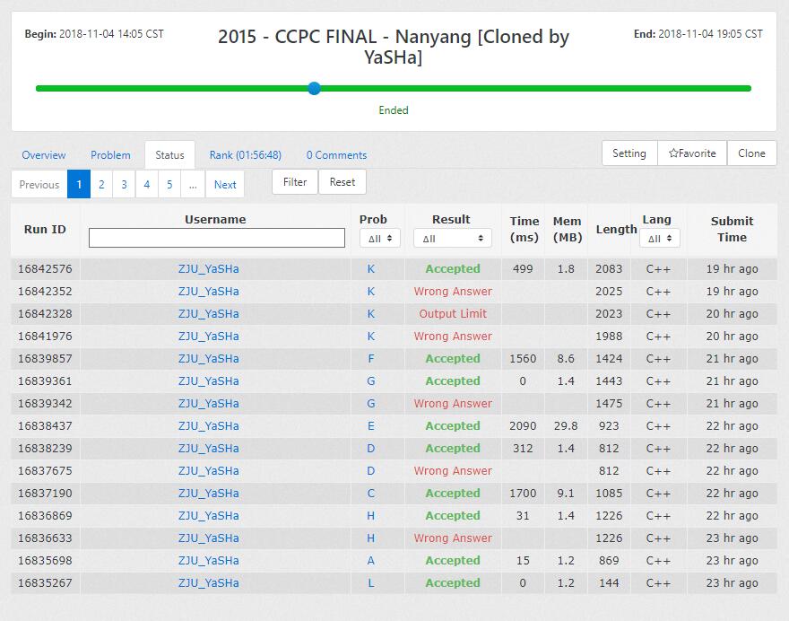The image size is (789, 621).
Task: Focus the Username search input field
Action: [216, 238]
